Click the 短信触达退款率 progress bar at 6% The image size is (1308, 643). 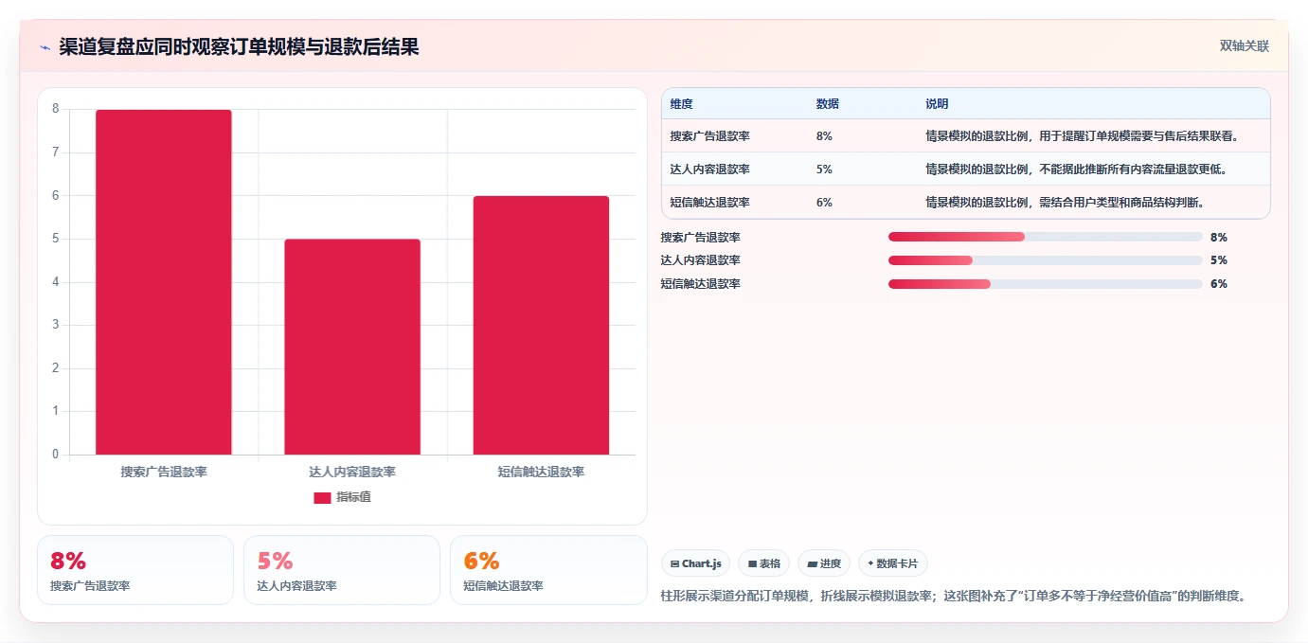pos(1045,284)
